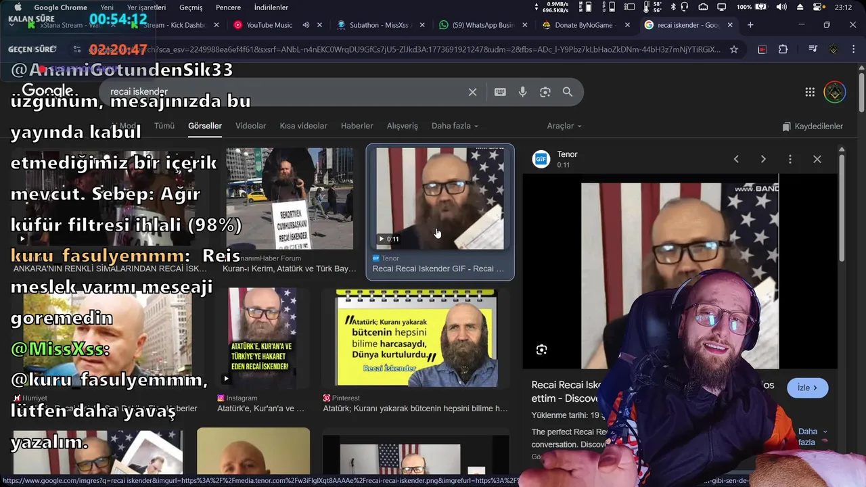
Task: Search inside this image with Lens overlay
Action: (x=541, y=350)
